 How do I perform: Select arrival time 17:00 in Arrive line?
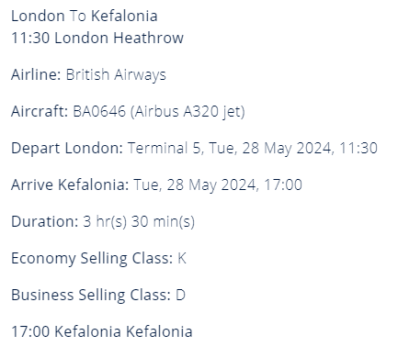pos(283,185)
